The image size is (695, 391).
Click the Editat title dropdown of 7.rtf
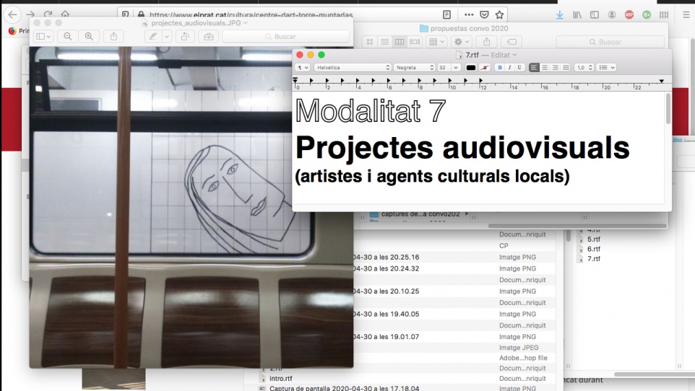point(504,55)
